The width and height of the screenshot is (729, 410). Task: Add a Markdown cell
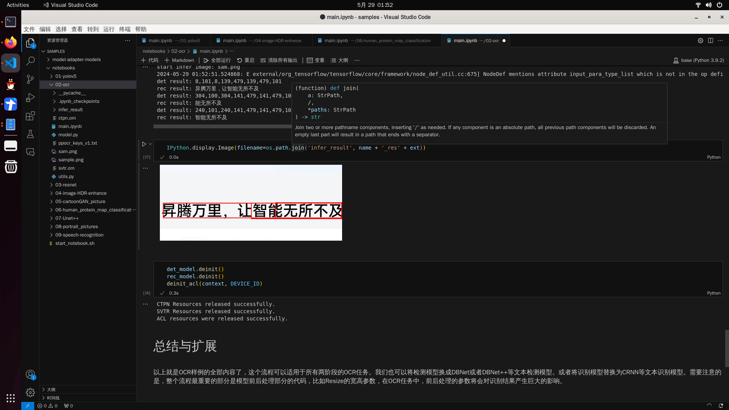click(179, 60)
